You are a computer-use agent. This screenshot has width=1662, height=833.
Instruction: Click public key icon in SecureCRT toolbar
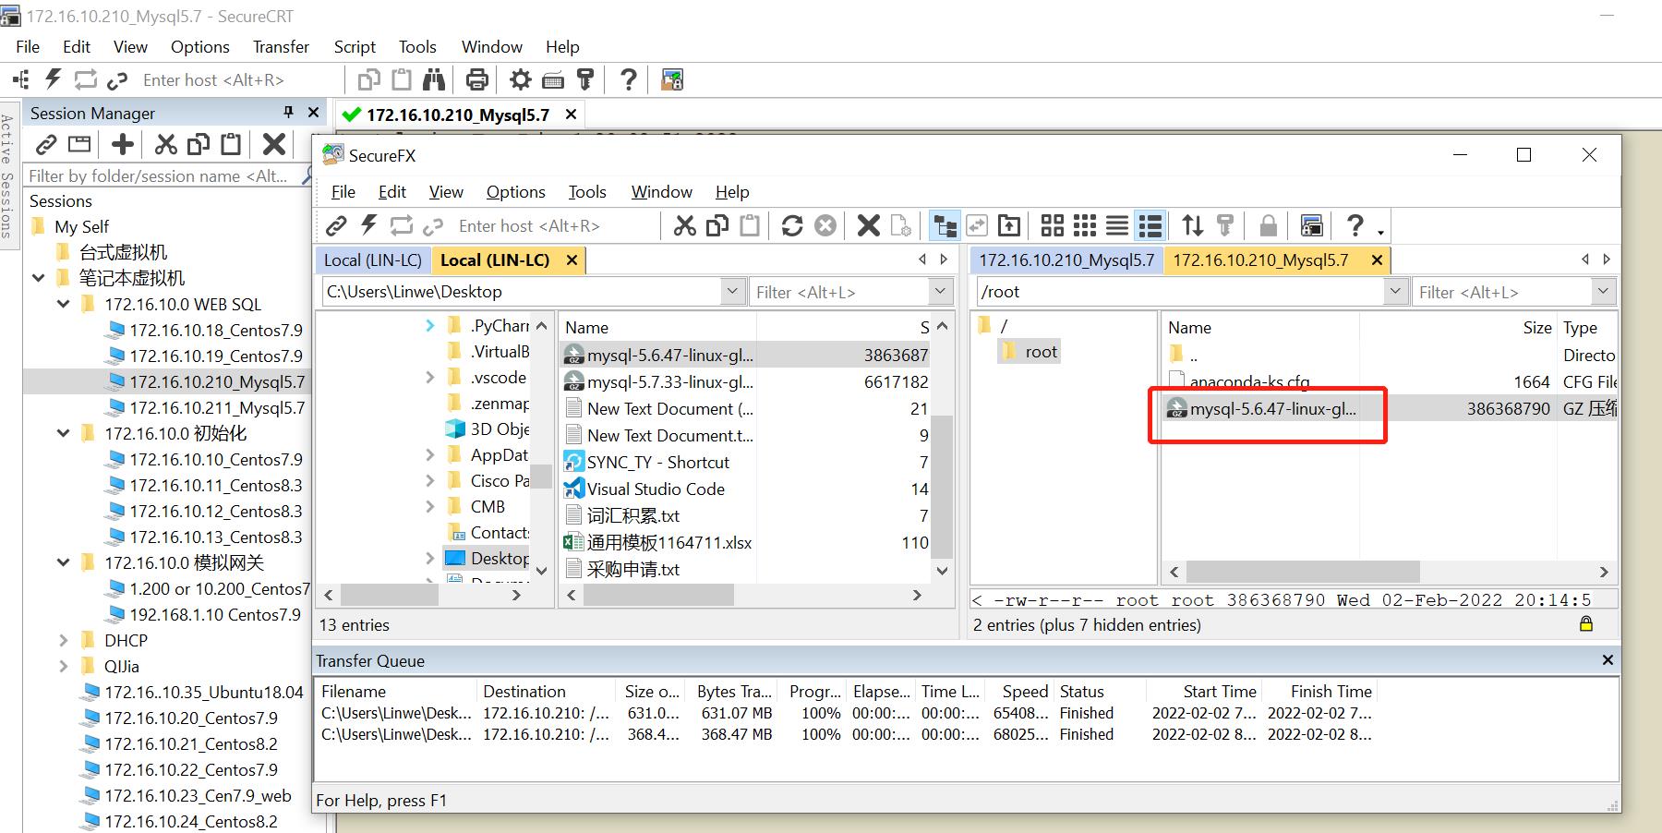coord(584,79)
